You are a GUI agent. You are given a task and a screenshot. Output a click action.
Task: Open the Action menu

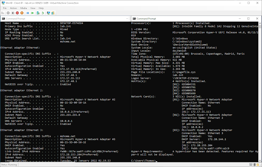(14, 8)
